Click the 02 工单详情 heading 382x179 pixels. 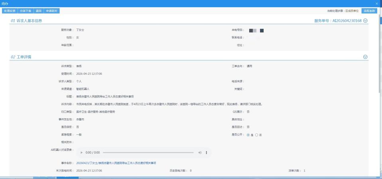coord(21,57)
